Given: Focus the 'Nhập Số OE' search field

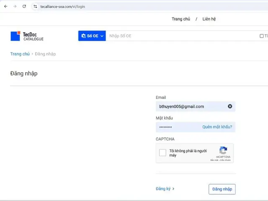Looking at the screenshot, I should pos(182,36).
